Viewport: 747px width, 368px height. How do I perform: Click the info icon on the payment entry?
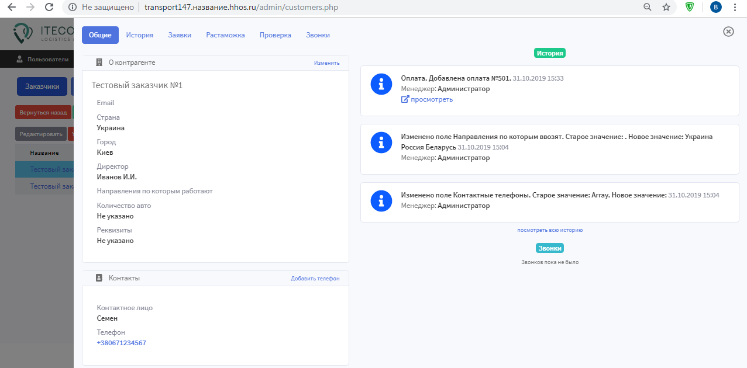[x=381, y=85]
